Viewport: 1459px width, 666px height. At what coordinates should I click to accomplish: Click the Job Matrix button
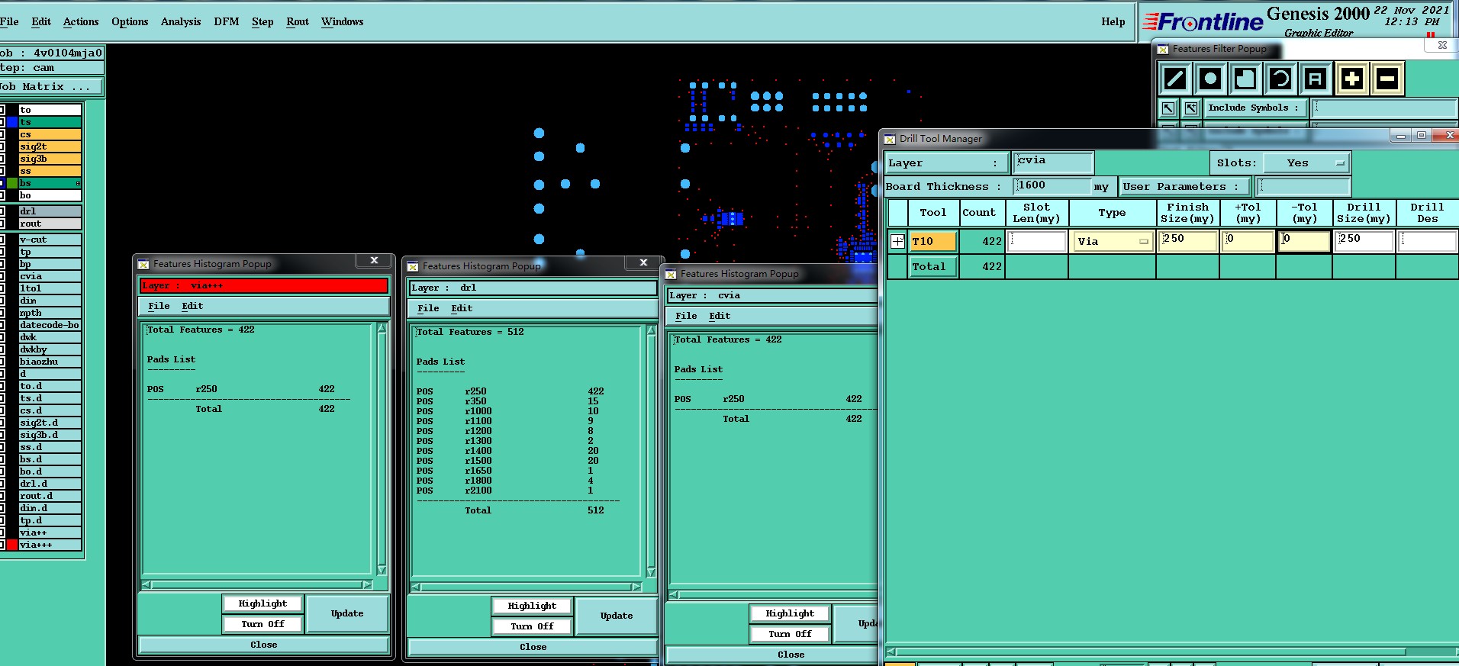50,86
